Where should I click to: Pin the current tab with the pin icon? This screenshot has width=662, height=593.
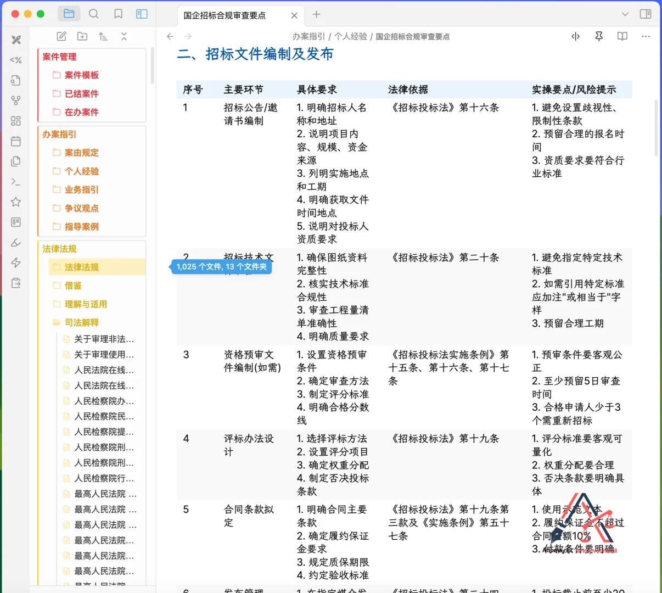coord(598,36)
